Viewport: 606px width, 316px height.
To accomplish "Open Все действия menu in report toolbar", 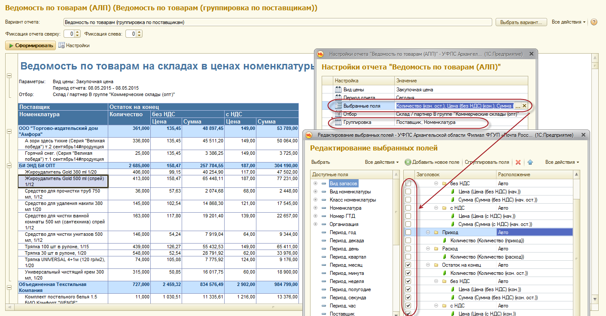I will click(x=569, y=22).
